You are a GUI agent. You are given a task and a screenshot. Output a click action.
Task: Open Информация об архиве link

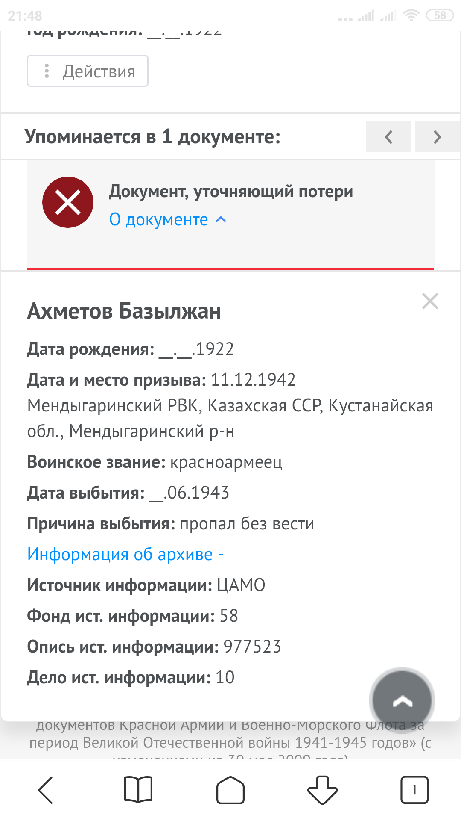[125, 554]
